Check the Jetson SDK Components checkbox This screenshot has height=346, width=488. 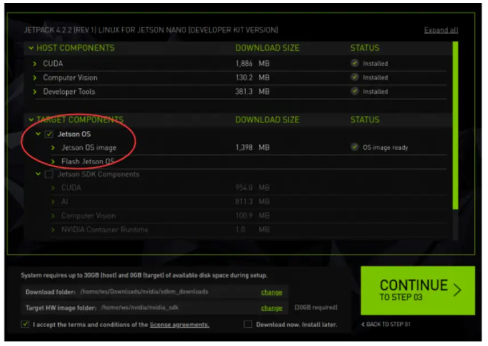coord(49,174)
